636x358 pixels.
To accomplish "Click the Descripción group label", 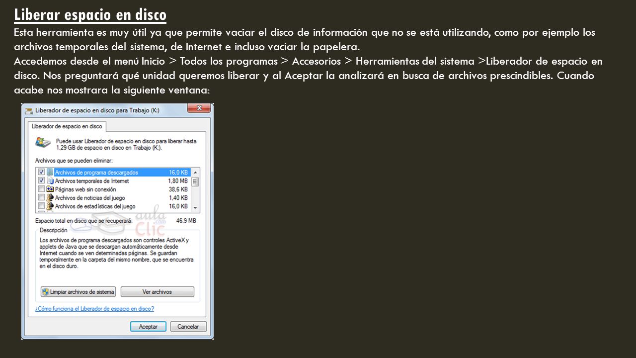I will pos(53,230).
